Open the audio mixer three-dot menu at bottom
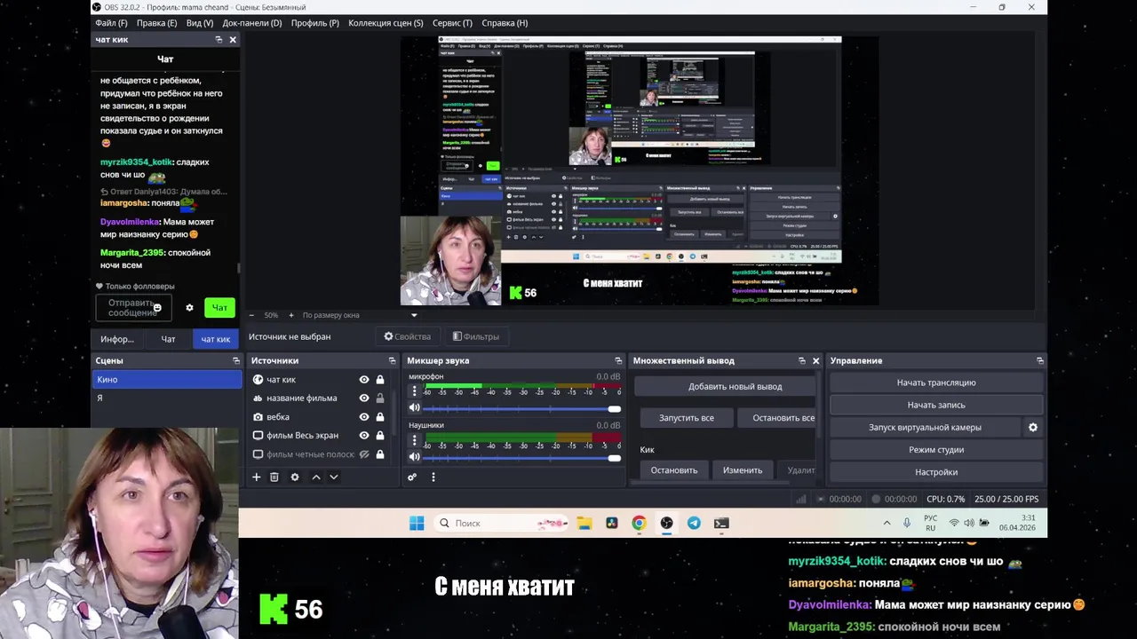 tap(433, 477)
